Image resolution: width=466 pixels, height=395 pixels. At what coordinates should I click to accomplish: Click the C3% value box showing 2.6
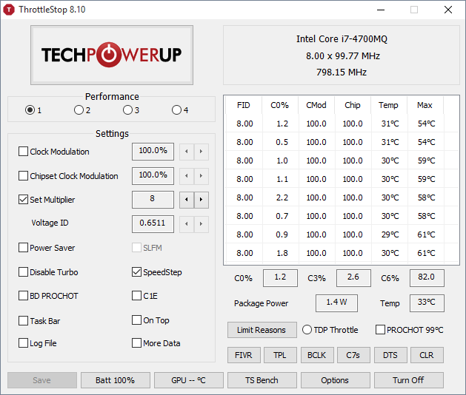353,278
